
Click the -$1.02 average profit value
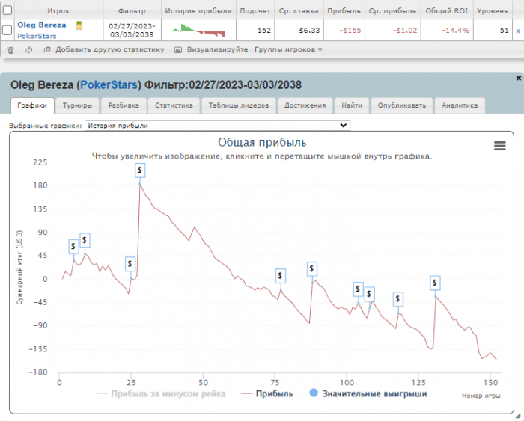point(405,31)
